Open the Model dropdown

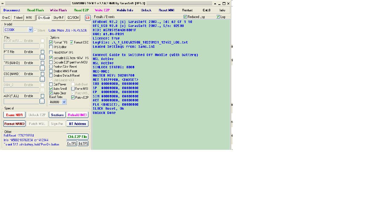click(30, 30)
